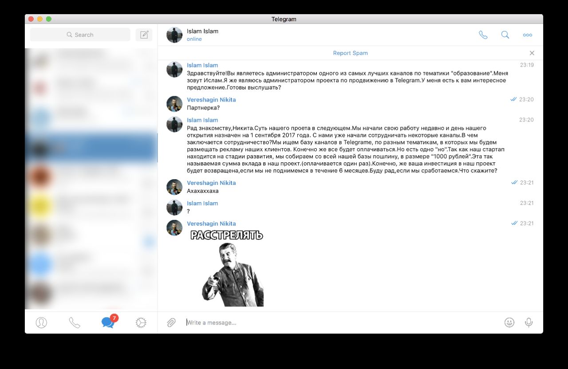
Task: Switch to the Calls tab
Action: click(x=75, y=322)
